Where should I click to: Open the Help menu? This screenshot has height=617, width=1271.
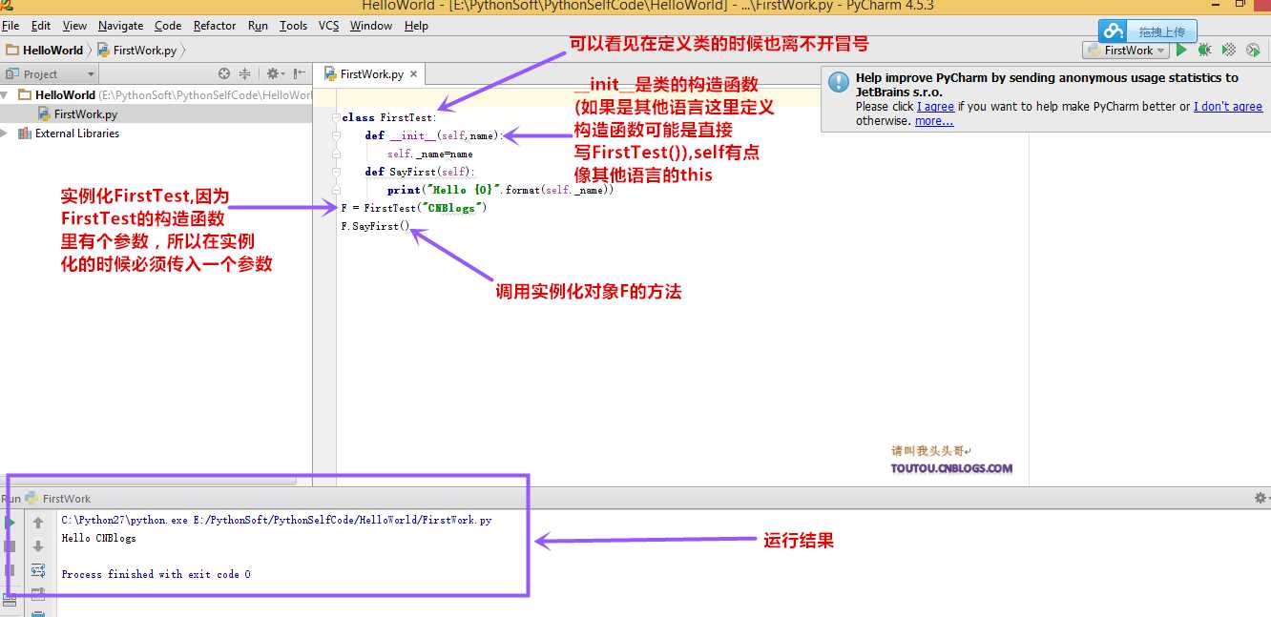(x=416, y=26)
